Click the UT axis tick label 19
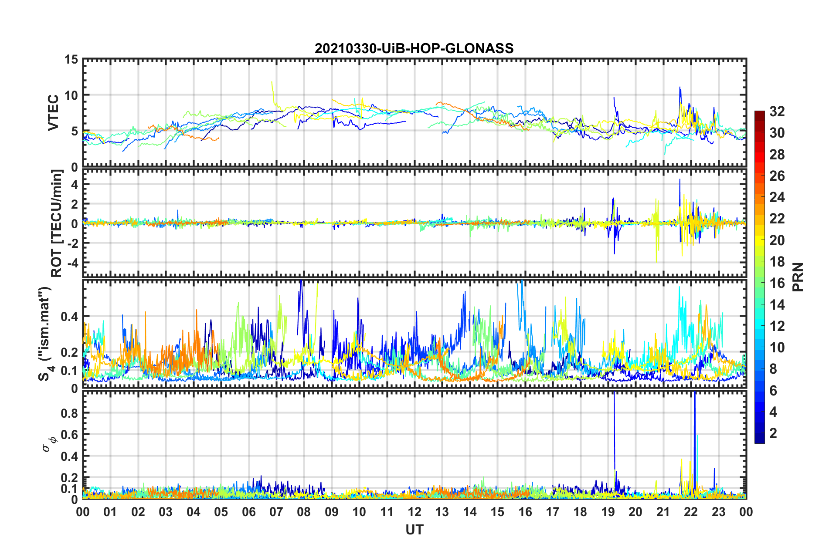Screen dimensions: 829x554 608,512
